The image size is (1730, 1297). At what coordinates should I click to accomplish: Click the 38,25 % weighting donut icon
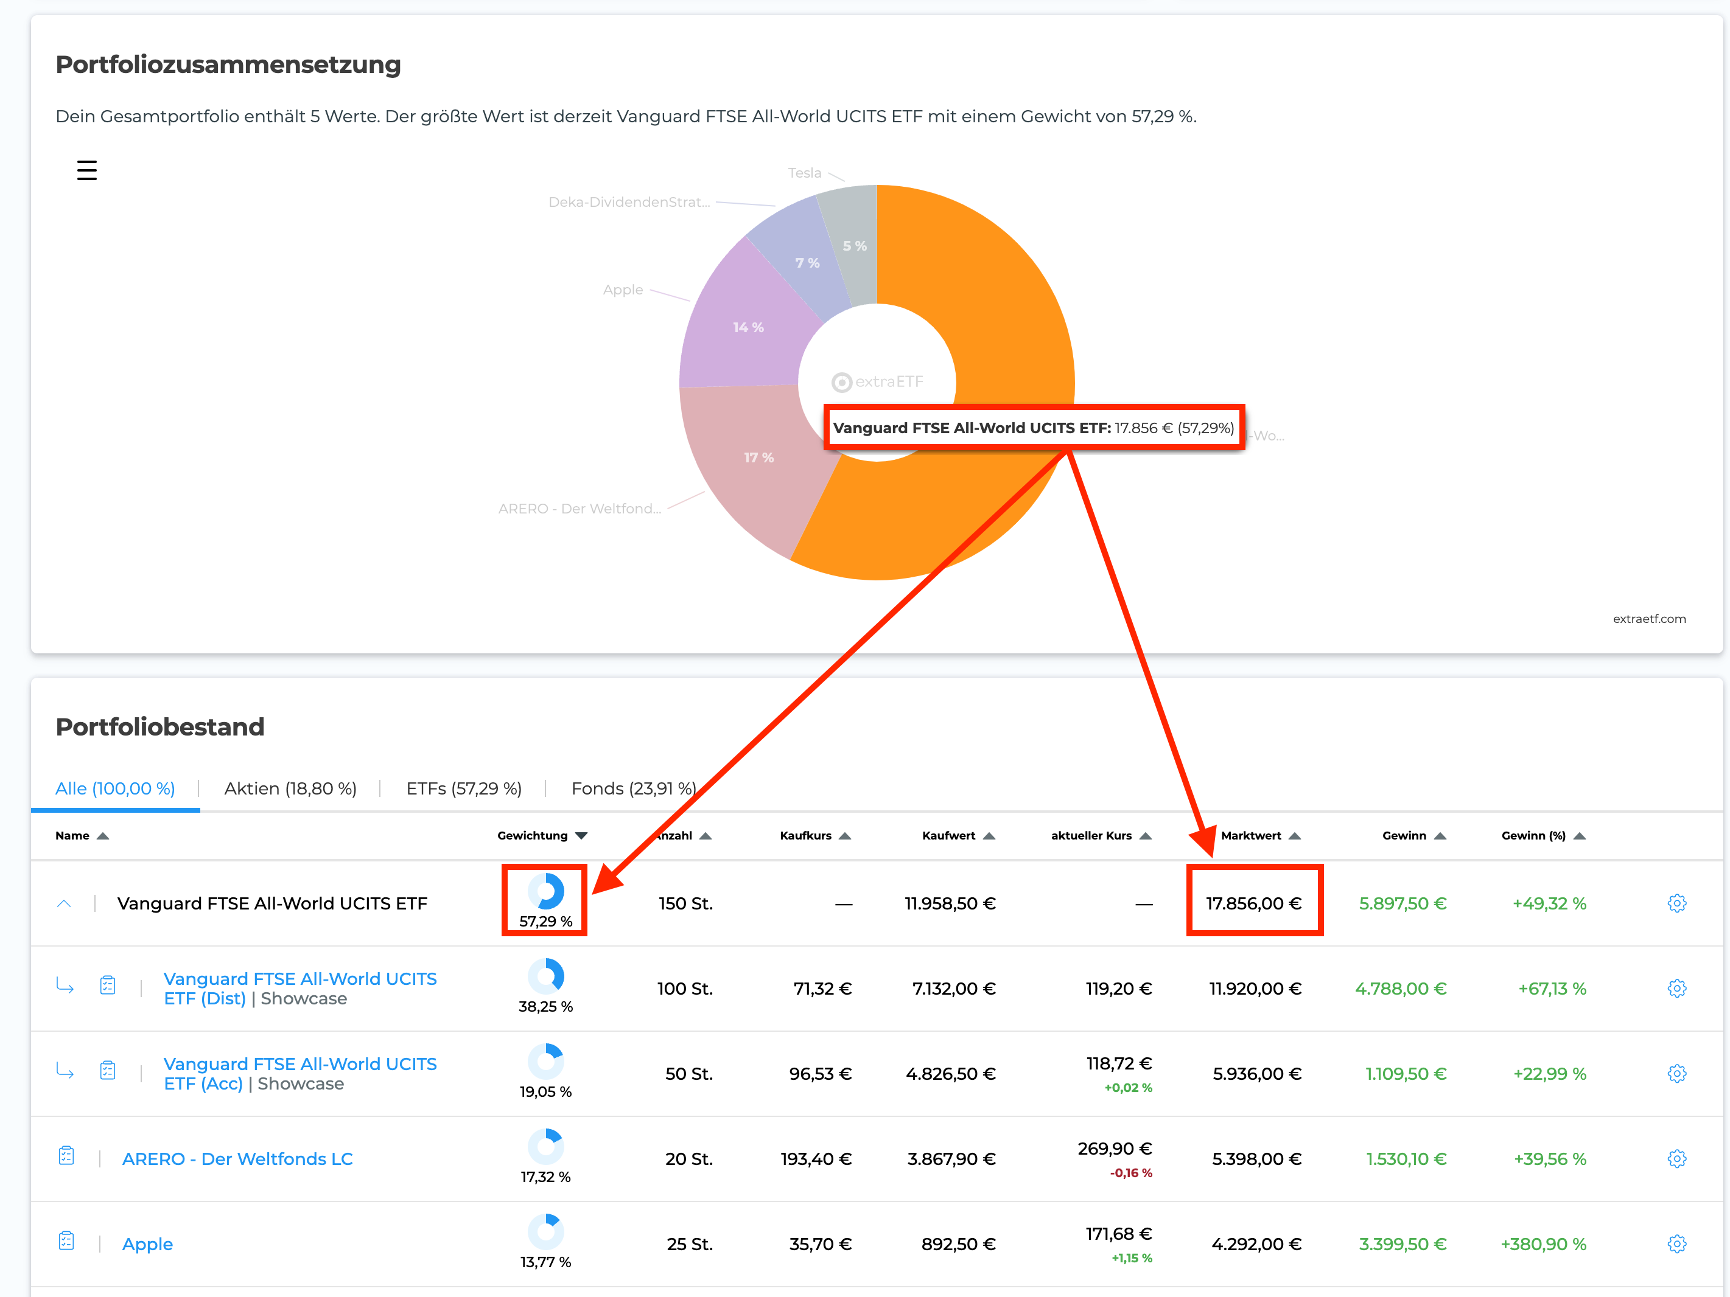pyautogui.click(x=546, y=976)
